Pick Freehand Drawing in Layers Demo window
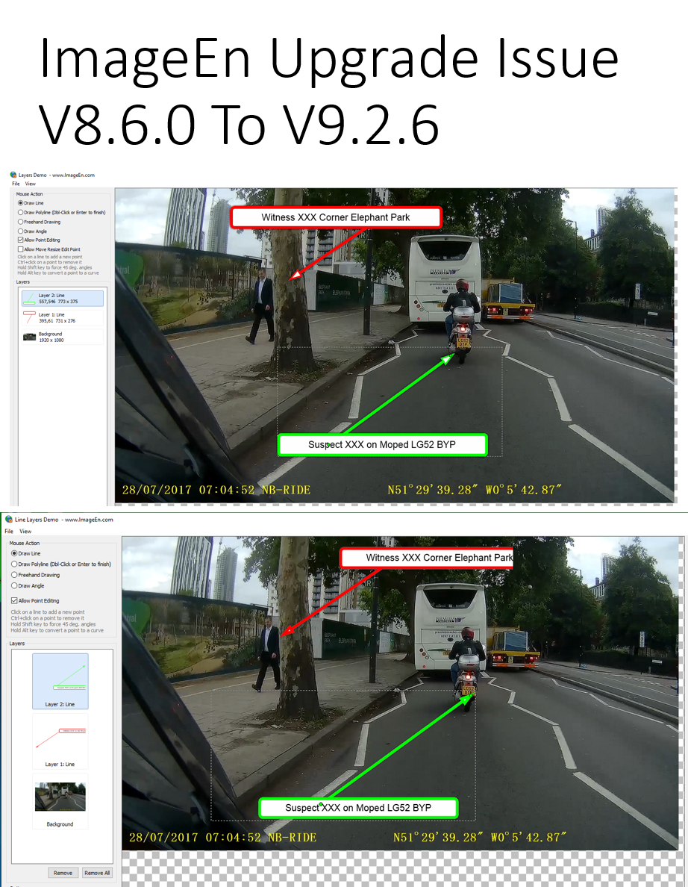This screenshot has height=887, width=688. tap(39, 222)
